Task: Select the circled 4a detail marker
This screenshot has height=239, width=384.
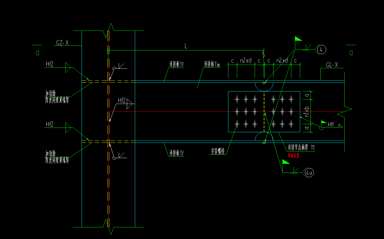Action: click(309, 173)
